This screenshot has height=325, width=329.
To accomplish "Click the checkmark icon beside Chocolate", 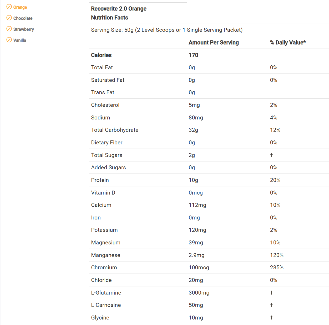I will tap(9, 18).
